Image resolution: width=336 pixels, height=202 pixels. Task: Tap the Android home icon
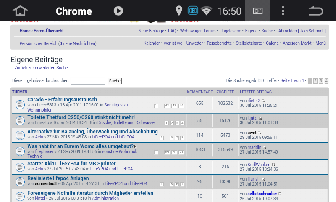pyautogui.click(x=20, y=11)
